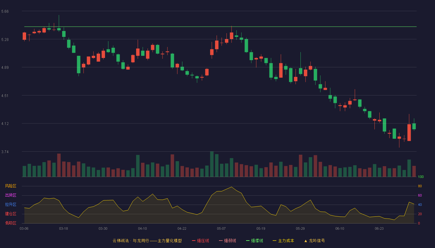Click the 03-06 date axis label
The image size is (435, 248).
pos(24,228)
